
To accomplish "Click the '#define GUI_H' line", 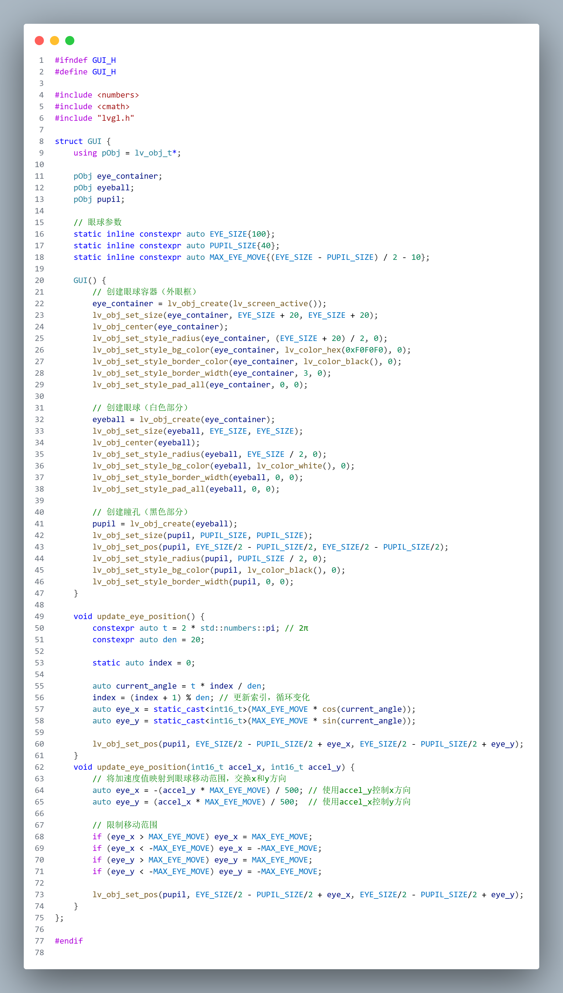I will (85, 72).
